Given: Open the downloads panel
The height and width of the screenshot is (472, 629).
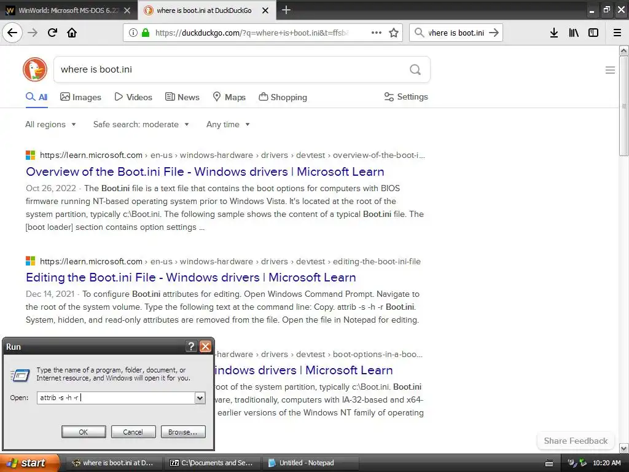Looking at the screenshot, I should click(554, 33).
